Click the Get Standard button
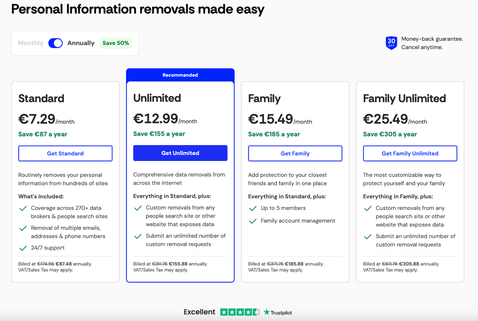The image size is (478, 321). (x=65, y=153)
